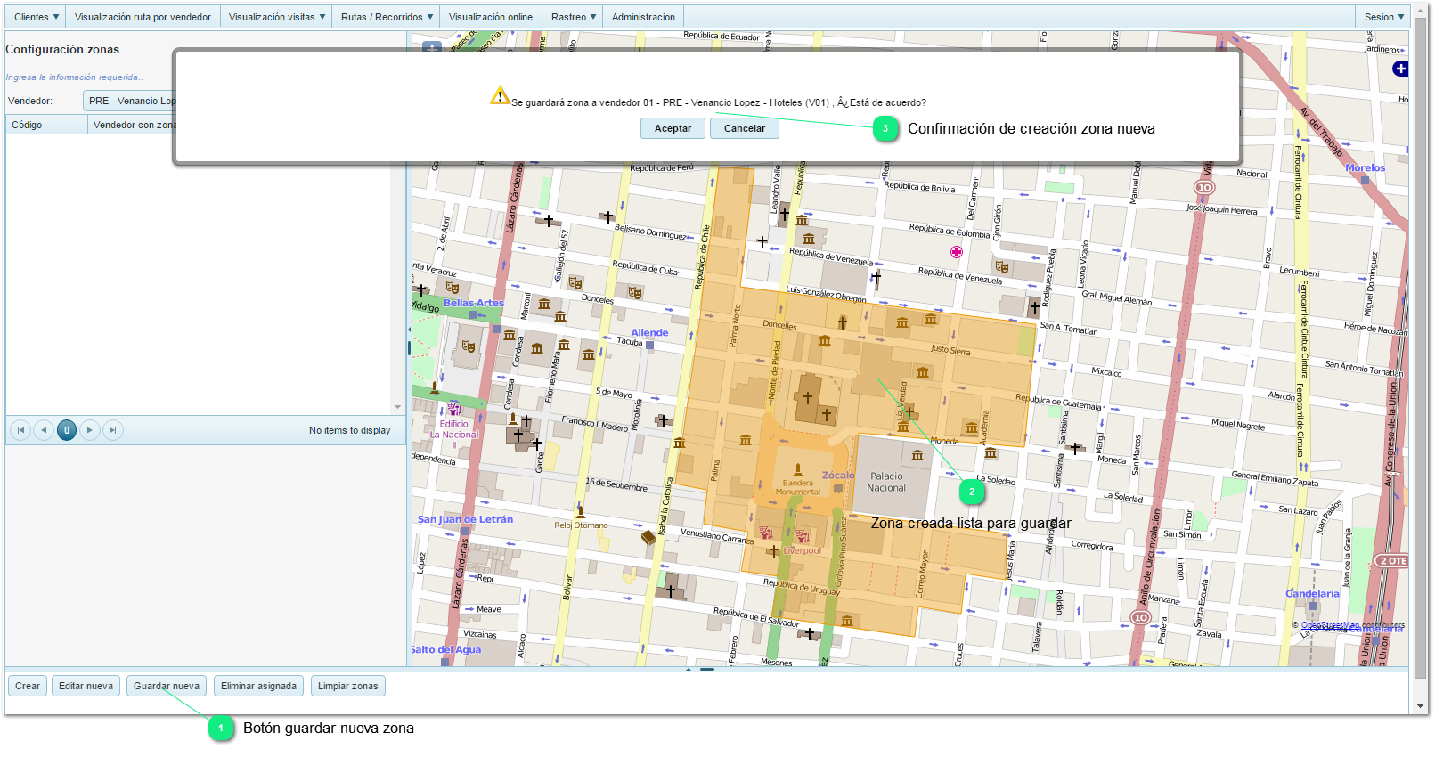Click Aceptar to confirm saving the zone

pos(673,128)
